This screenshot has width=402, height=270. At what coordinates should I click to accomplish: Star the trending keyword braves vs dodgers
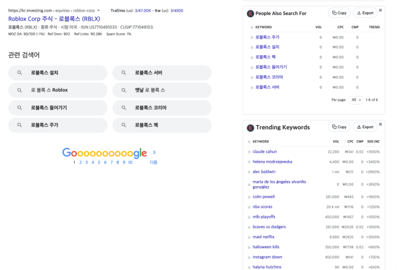pyautogui.click(x=249, y=227)
